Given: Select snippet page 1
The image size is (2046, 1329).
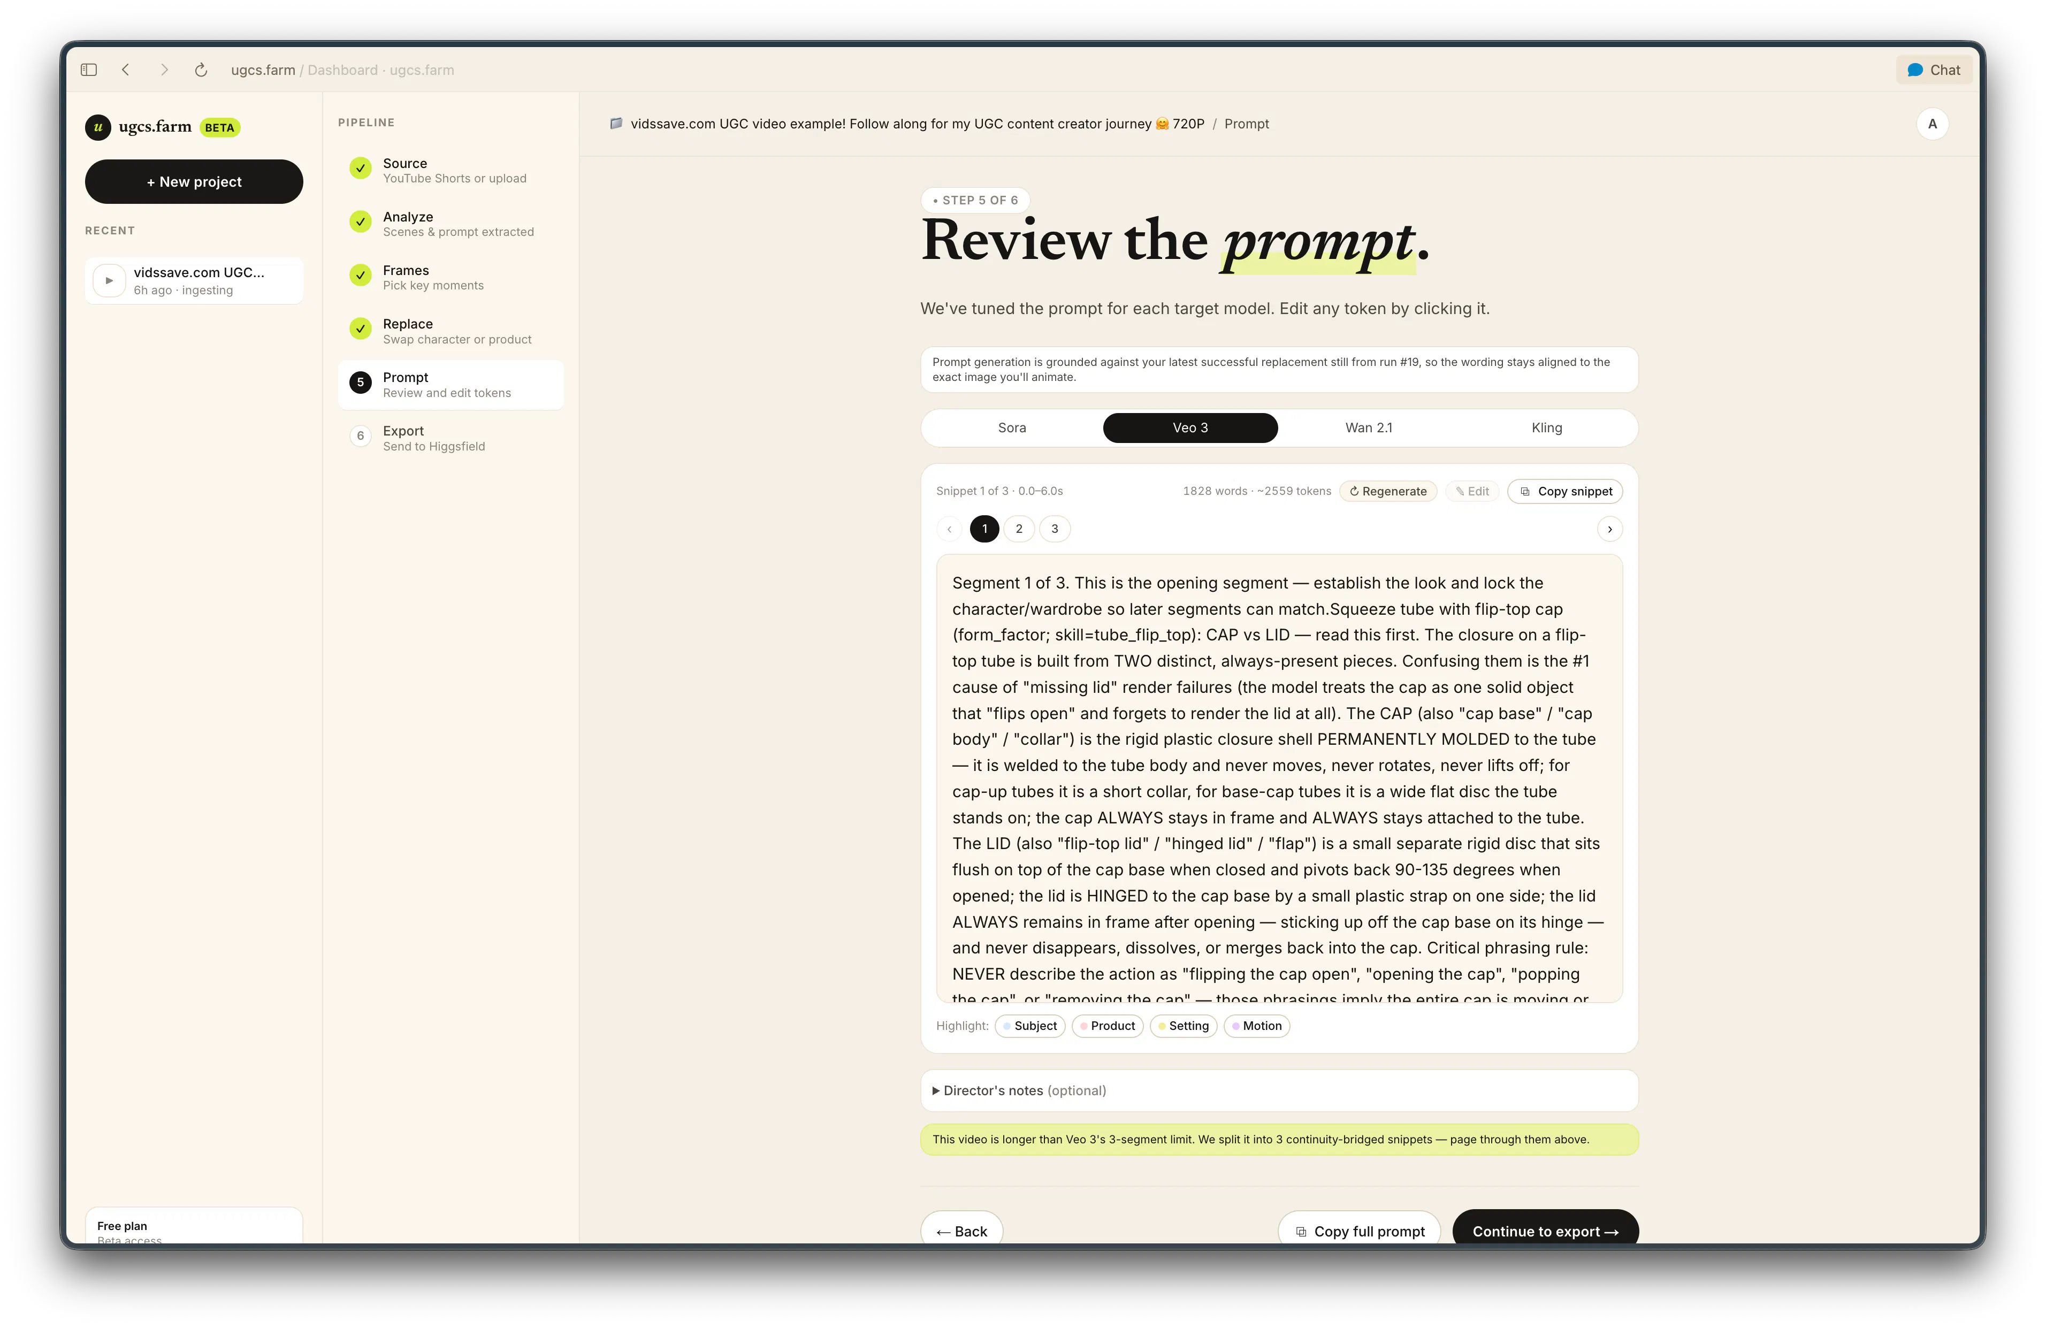Looking at the screenshot, I should [x=984, y=529].
